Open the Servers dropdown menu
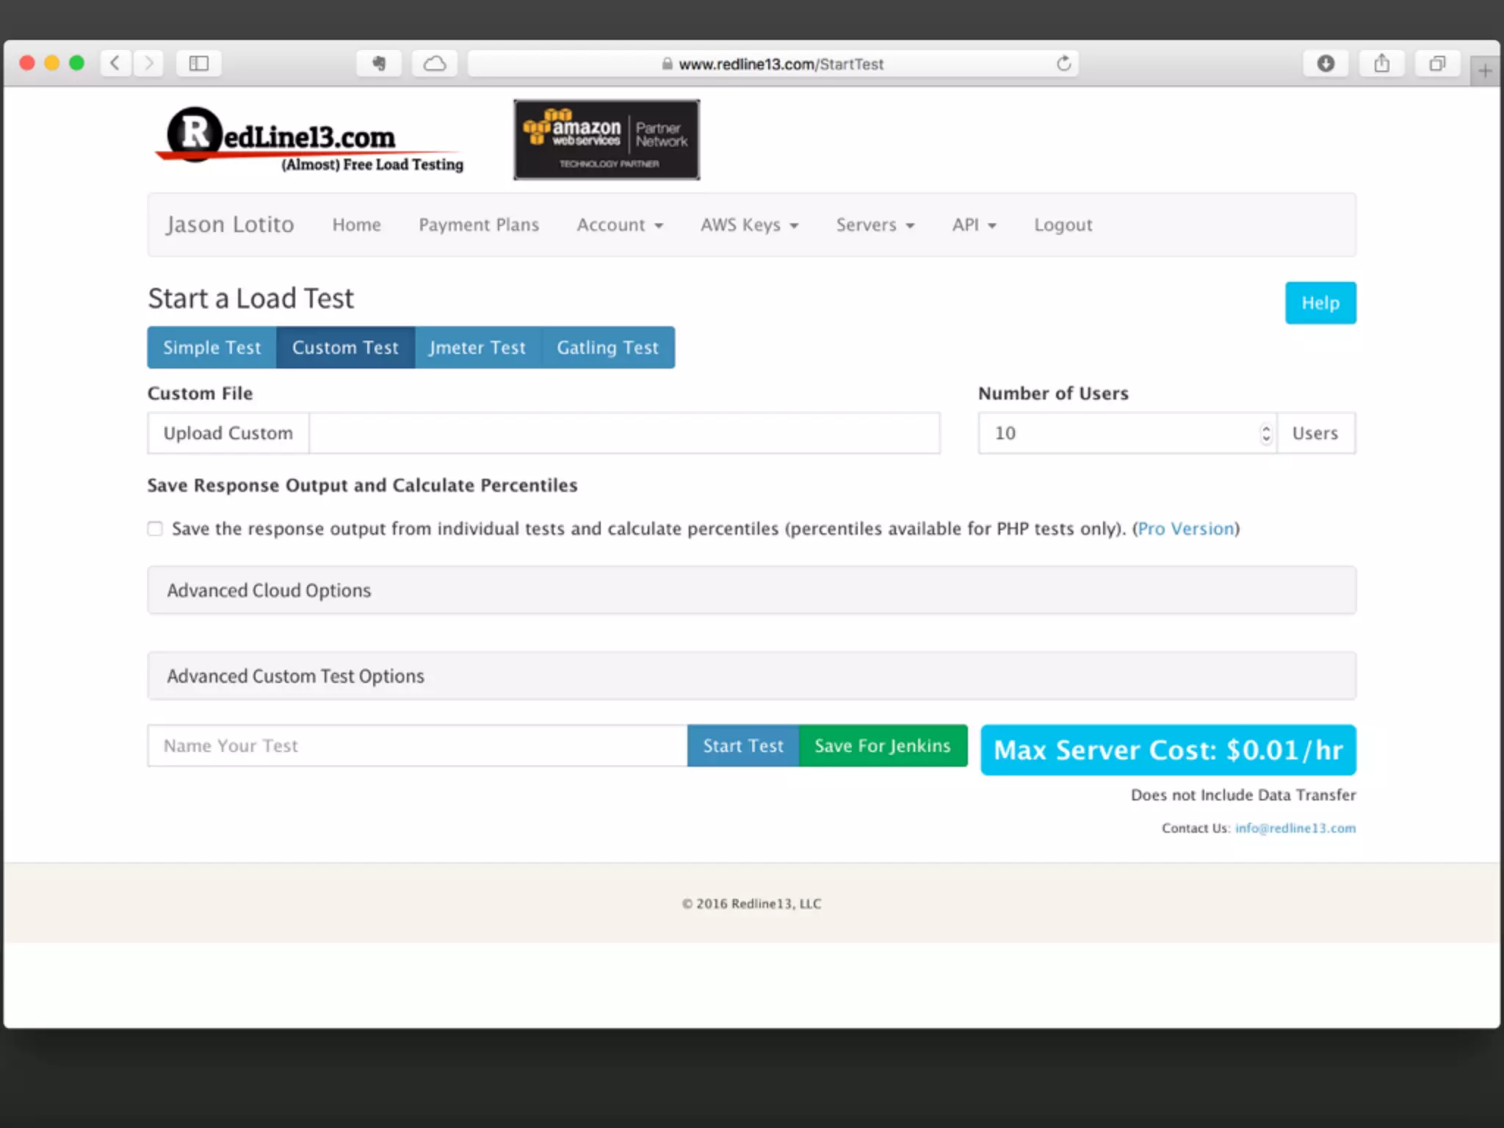Screen dimensions: 1504x1128 875,225
